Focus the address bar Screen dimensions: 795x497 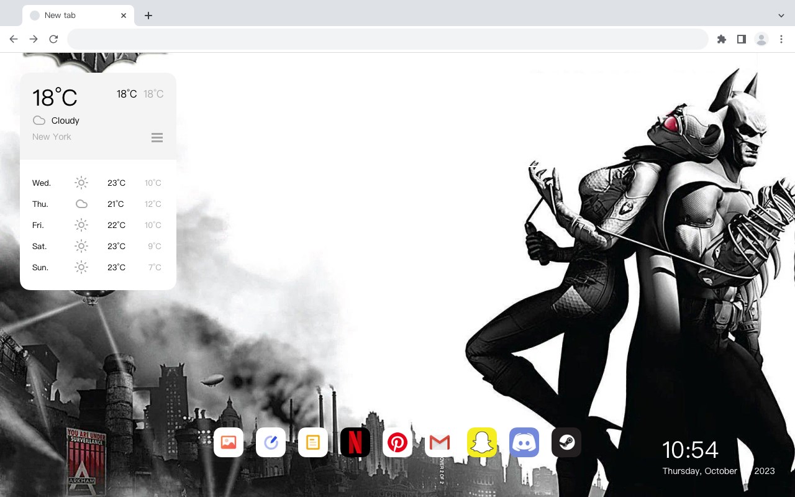pos(388,39)
